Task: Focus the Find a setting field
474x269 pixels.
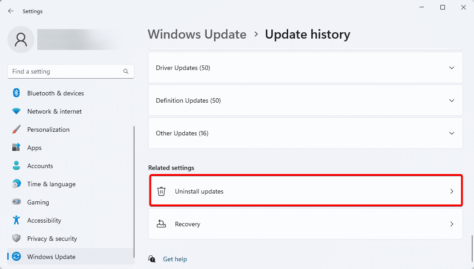Action: (x=71, y=71)
